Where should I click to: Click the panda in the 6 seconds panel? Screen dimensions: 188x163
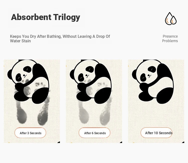91,82
